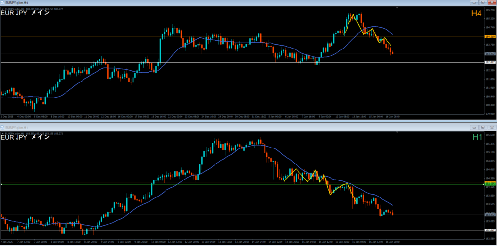
Task: Click the orange 184.210 price label
Action: [x=490, y=37]
